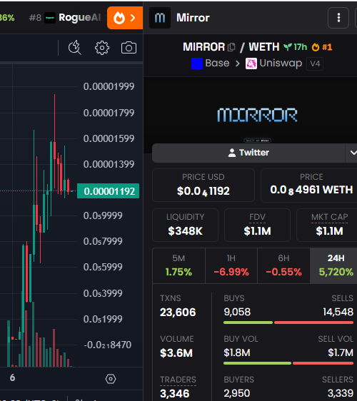The width and height of the screenshot is (357, 401).
Task: Click the BUYS count 9,058
Action: pyautogui.click(x=237, y=312)
